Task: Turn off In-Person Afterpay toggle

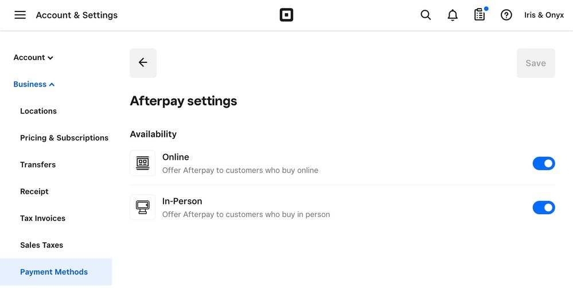Action: 544,207
